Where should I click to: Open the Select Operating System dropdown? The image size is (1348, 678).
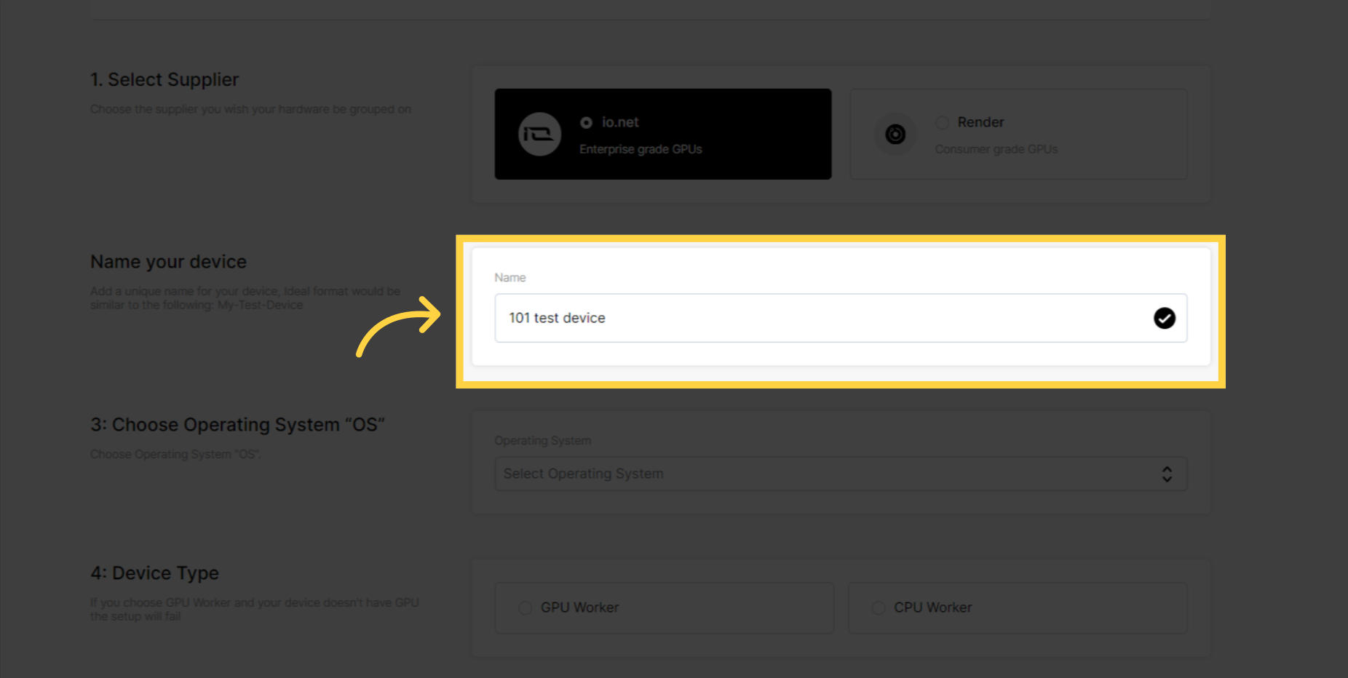[841, 474]
